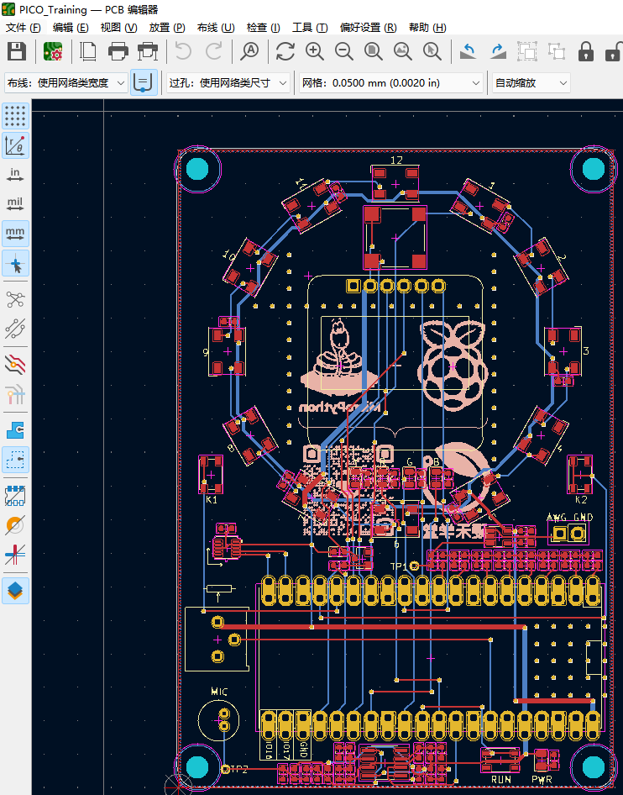This screenshot has width=623, height=795.
Task: Refresh the view
Action: tap(285, 51)
